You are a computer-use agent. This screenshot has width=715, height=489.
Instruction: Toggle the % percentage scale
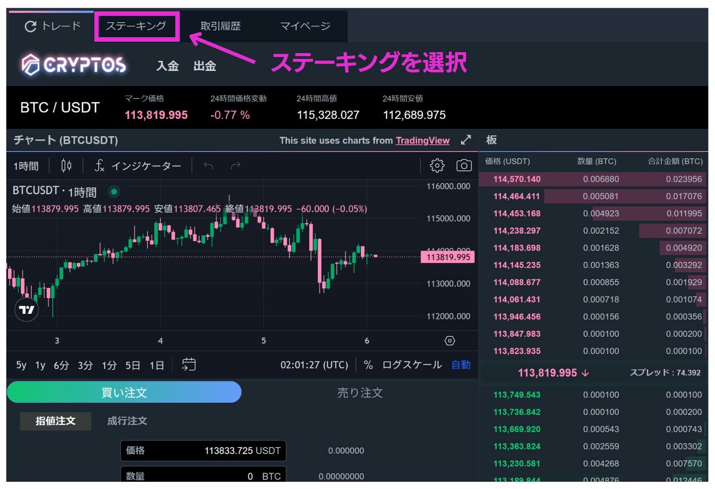click(368, 365)
